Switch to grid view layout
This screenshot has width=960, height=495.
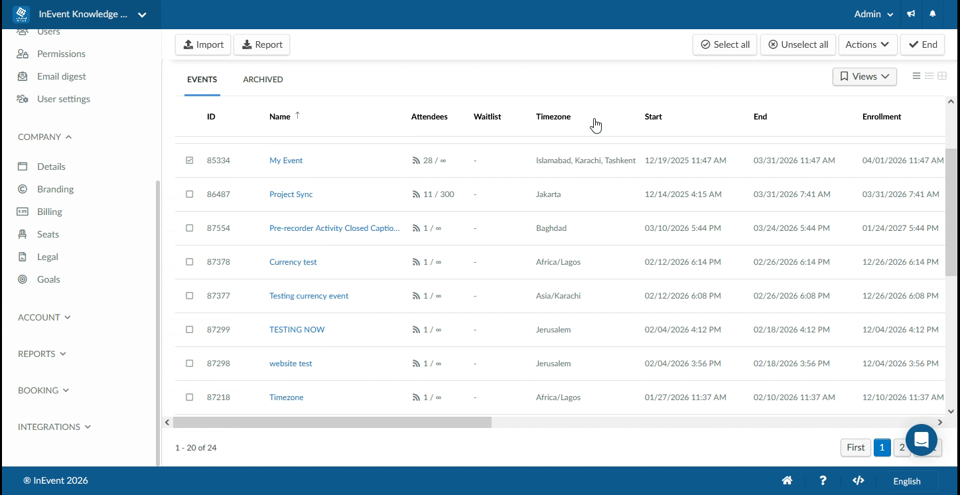(942, 76)
